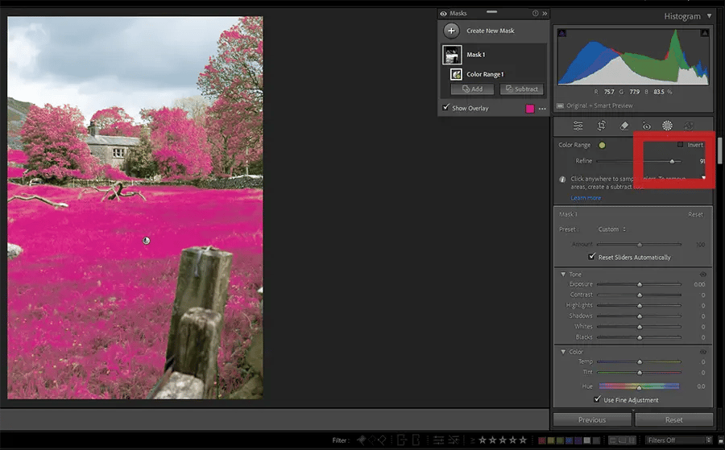
Task: Filter by unedited photos crossed sliders icon
Action: coord(454,440)
